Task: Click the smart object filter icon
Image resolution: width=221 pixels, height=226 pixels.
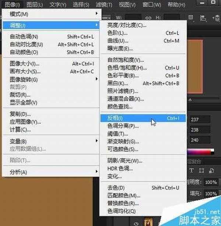Action: [211, 170]
